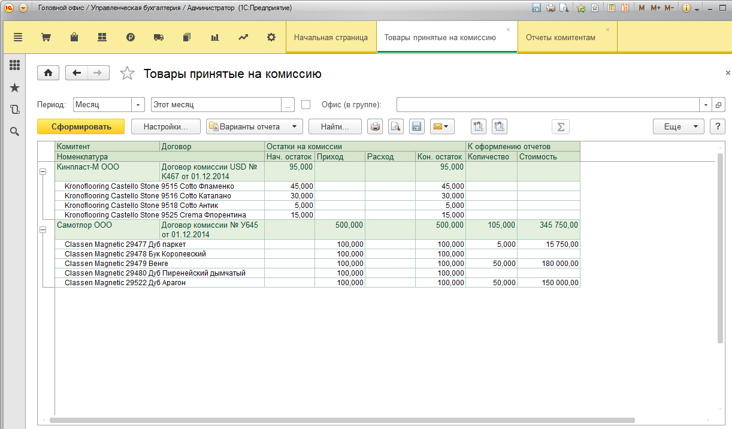The height and width of the screenshot is (429, 732).
Task: Open the Еще menu dropdown
Action: [x=678, y=126]
